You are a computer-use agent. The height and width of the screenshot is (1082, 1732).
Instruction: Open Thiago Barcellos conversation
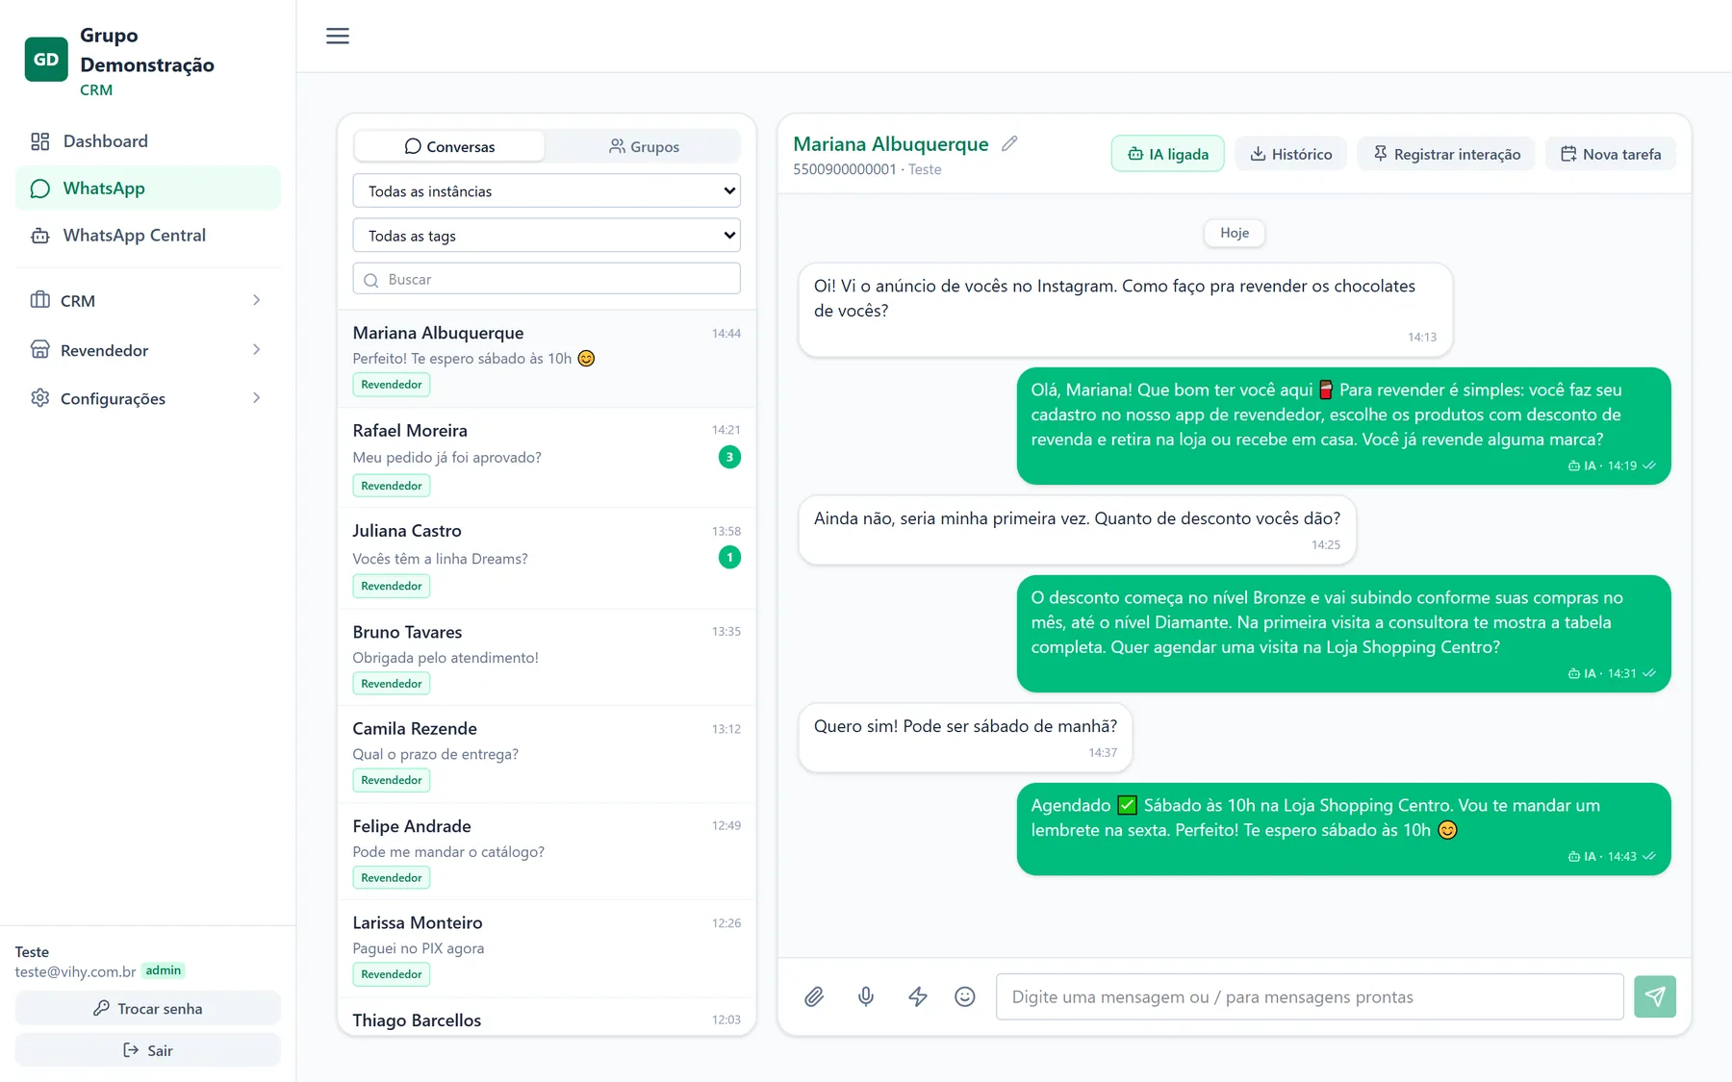click(x=547, y=1019)
